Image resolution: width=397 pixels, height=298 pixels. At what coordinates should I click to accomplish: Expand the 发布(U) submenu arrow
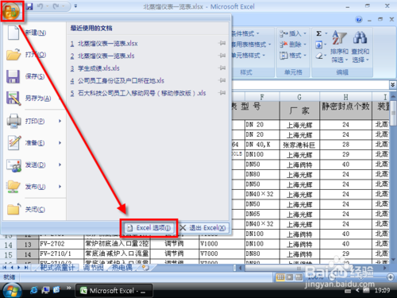click(60, 187)
